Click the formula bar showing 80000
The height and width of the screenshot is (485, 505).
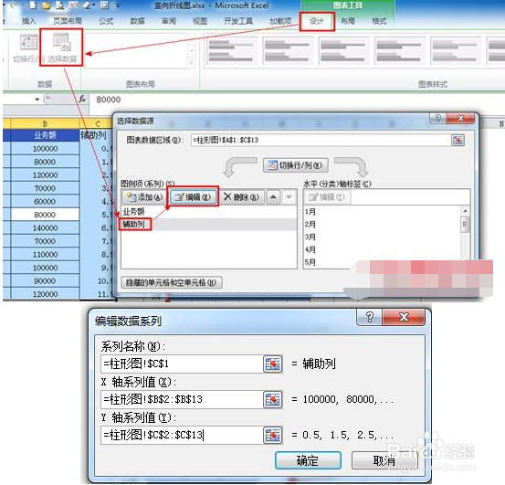click(x=296, y=100)
